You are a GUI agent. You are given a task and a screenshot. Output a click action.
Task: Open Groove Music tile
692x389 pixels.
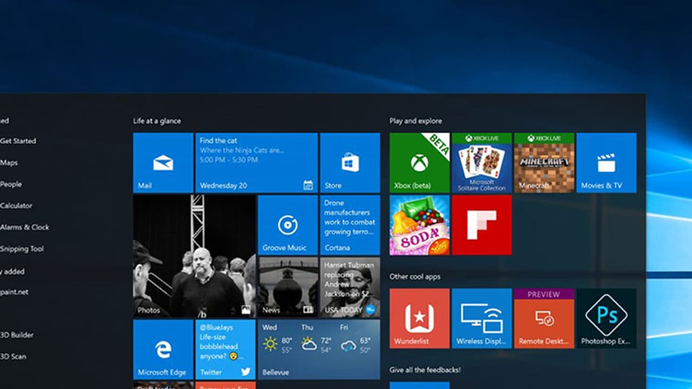[x=287, y=225]
